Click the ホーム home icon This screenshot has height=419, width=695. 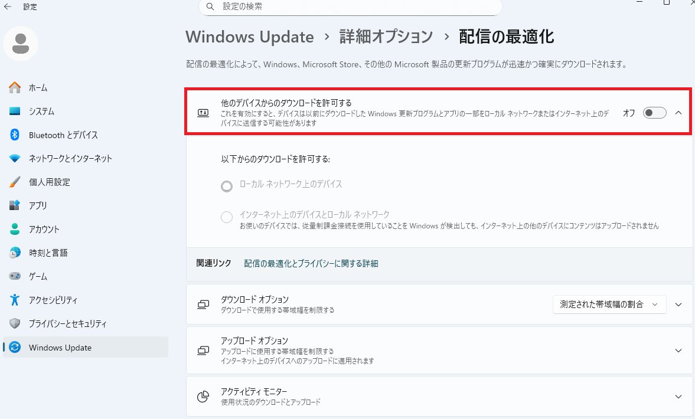[x=15, y=88]
